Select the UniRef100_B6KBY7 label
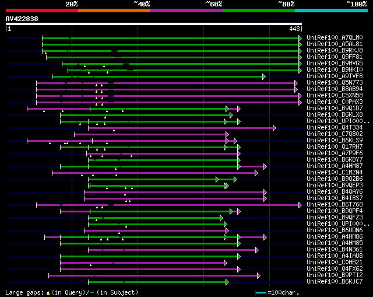The width and height of the screenshot is (373, 297). [335, 160]
